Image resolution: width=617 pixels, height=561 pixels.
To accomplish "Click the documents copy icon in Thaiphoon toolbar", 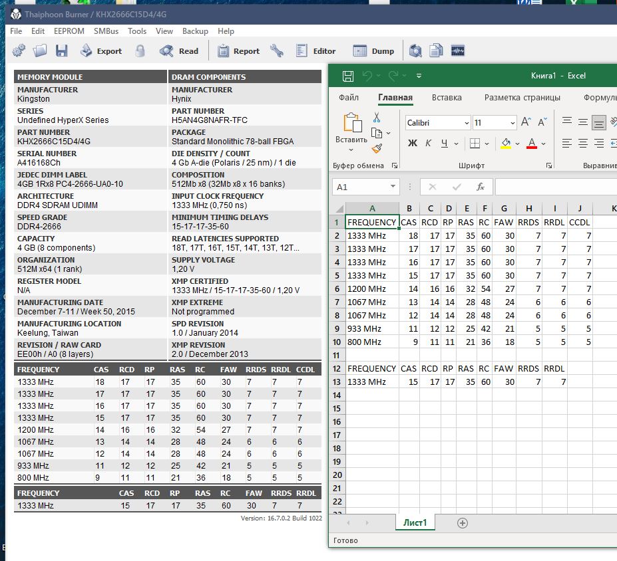I will coord(436,51).
